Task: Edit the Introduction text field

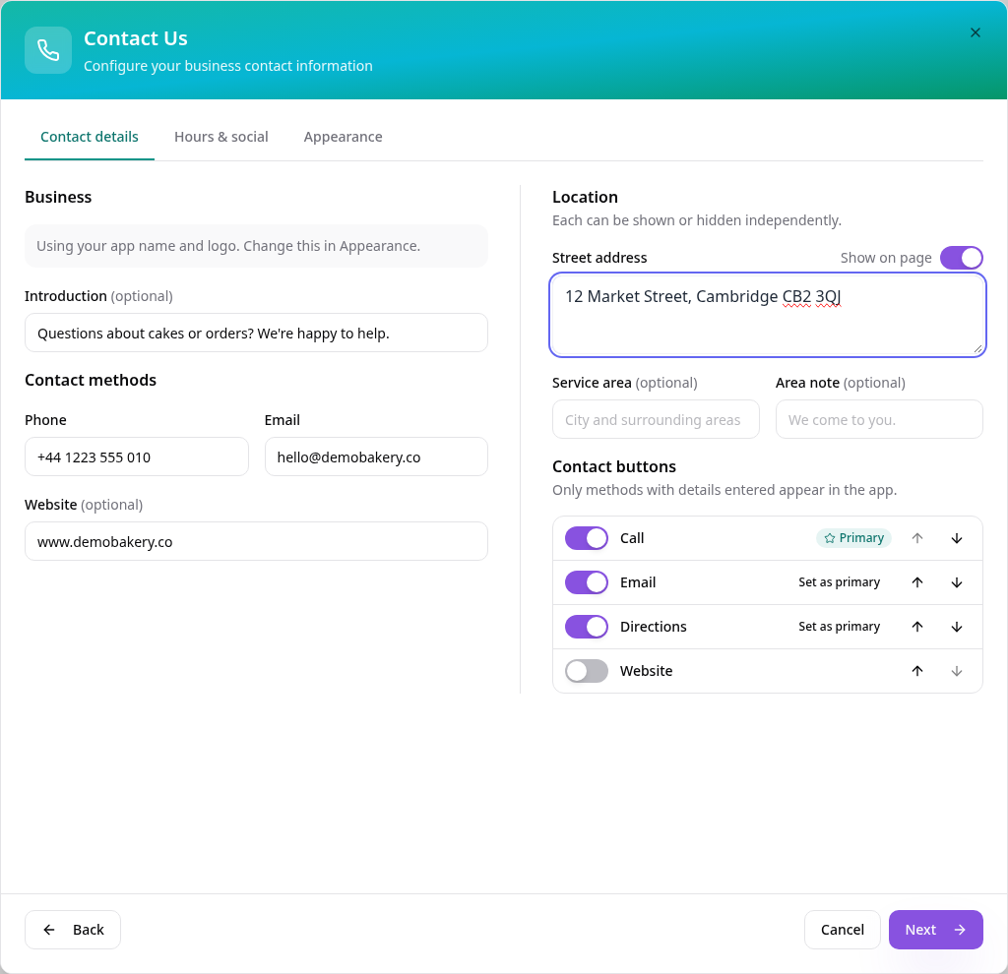Action: 256,333
